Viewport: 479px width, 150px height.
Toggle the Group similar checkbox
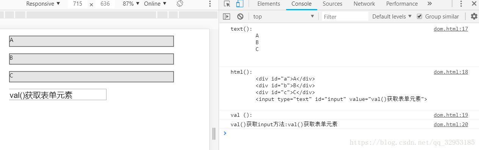tap(420, 16)
